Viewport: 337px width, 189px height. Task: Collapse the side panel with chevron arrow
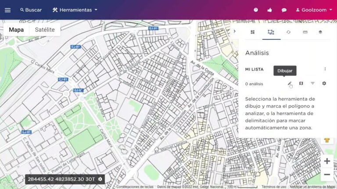tap(234, 31)
